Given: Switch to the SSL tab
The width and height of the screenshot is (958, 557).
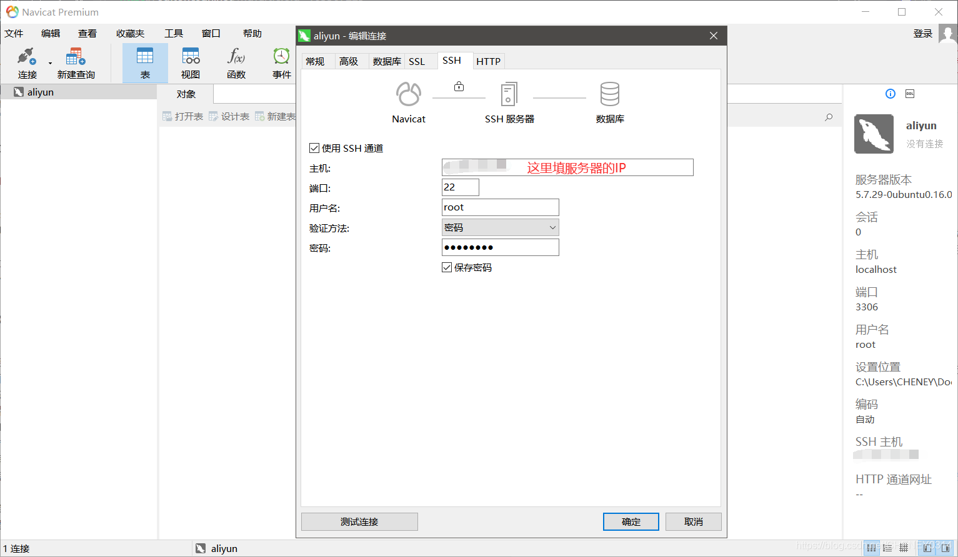Looking at the screenshot, I should [417, 61].
